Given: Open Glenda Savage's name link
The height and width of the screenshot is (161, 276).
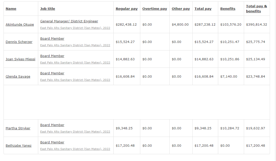Looking at the screenshot, I should point(18,77).
